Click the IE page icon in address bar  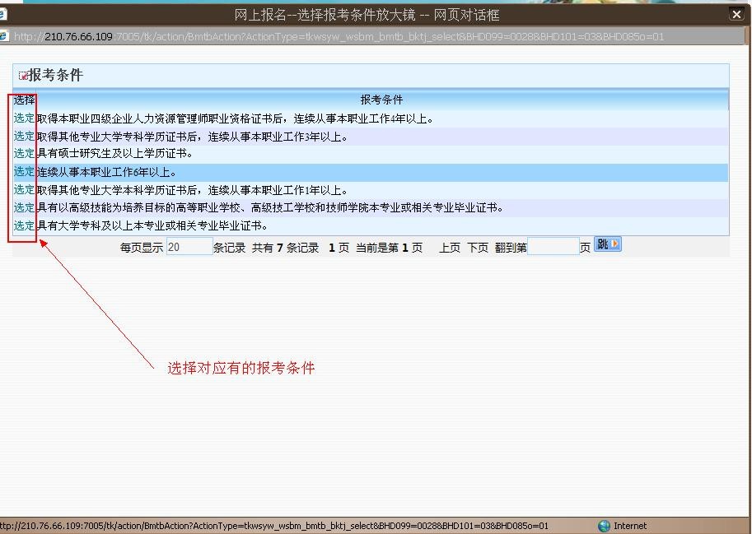tap(4, 36)
